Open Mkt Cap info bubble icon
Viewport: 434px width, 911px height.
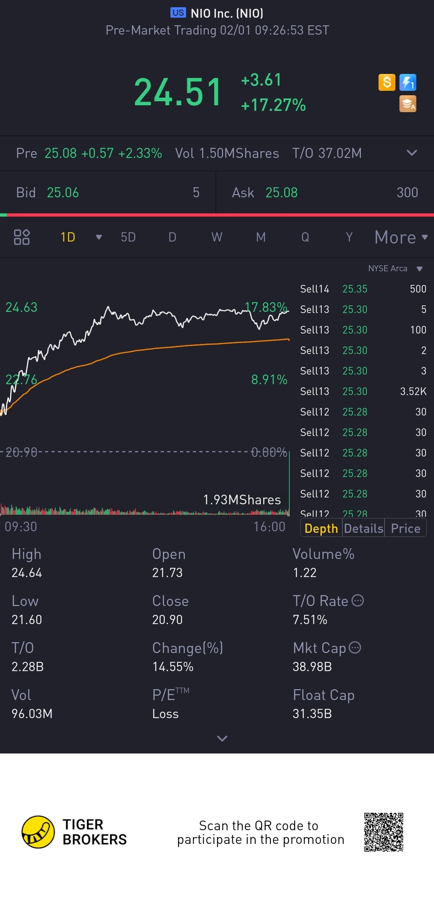pos(355,647)
